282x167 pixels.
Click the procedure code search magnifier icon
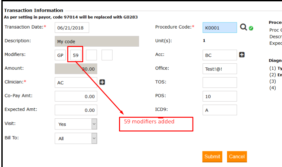pos(243,27)
